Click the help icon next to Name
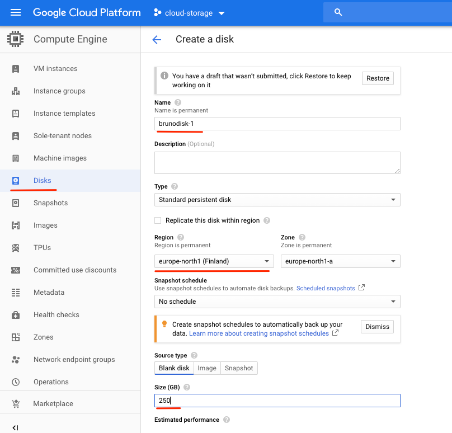452x433 pixels. (x=178, y=102)
